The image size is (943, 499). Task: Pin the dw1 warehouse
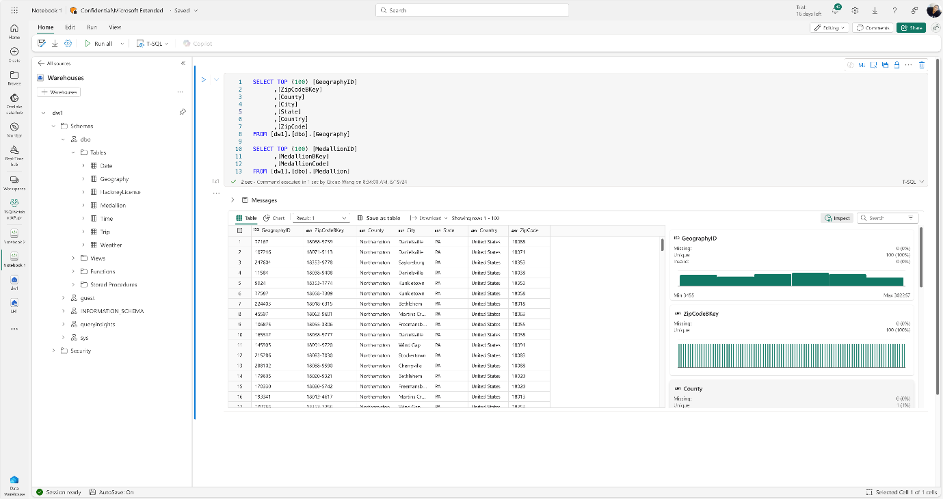pyautogui.click(x=183, y=112)
